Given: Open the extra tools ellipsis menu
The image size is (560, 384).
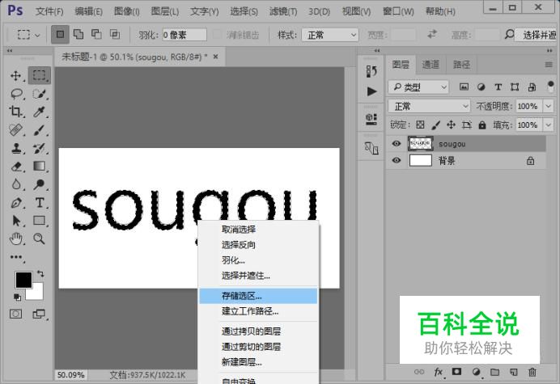Looking at the screenshot, I should pos(16,257).
